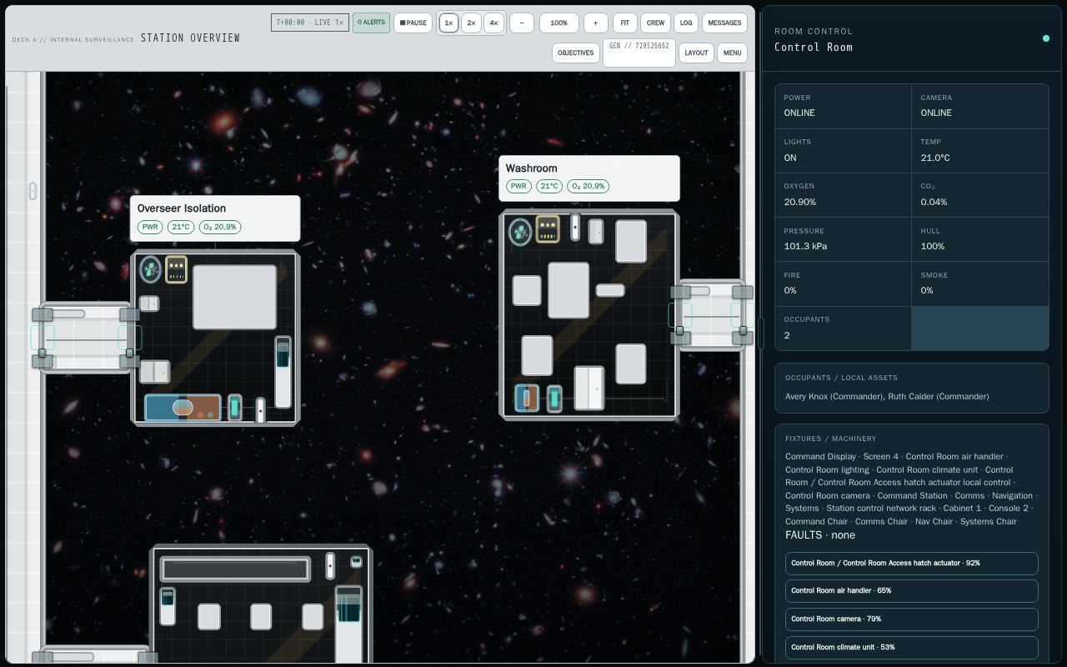Select the air handler fan in Overseer Isolation
Screen dimensions: 1067x667
(x=150, y=269)
